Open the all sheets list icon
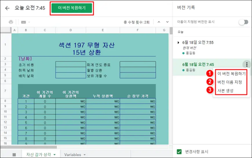The height and width of the screenshot is (158, 252). [x=14, y=155]
